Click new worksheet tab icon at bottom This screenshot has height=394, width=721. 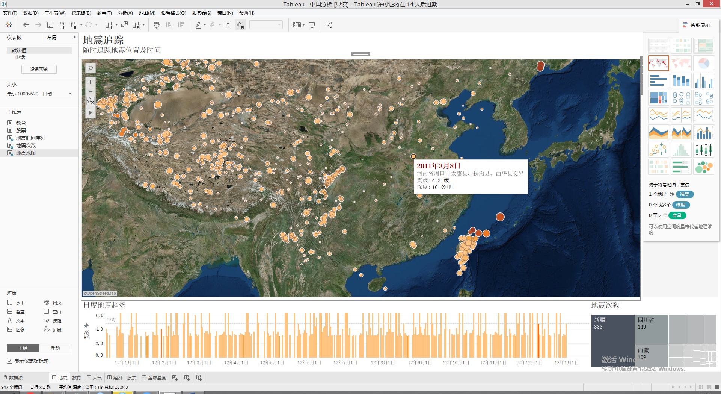[175, 378]
